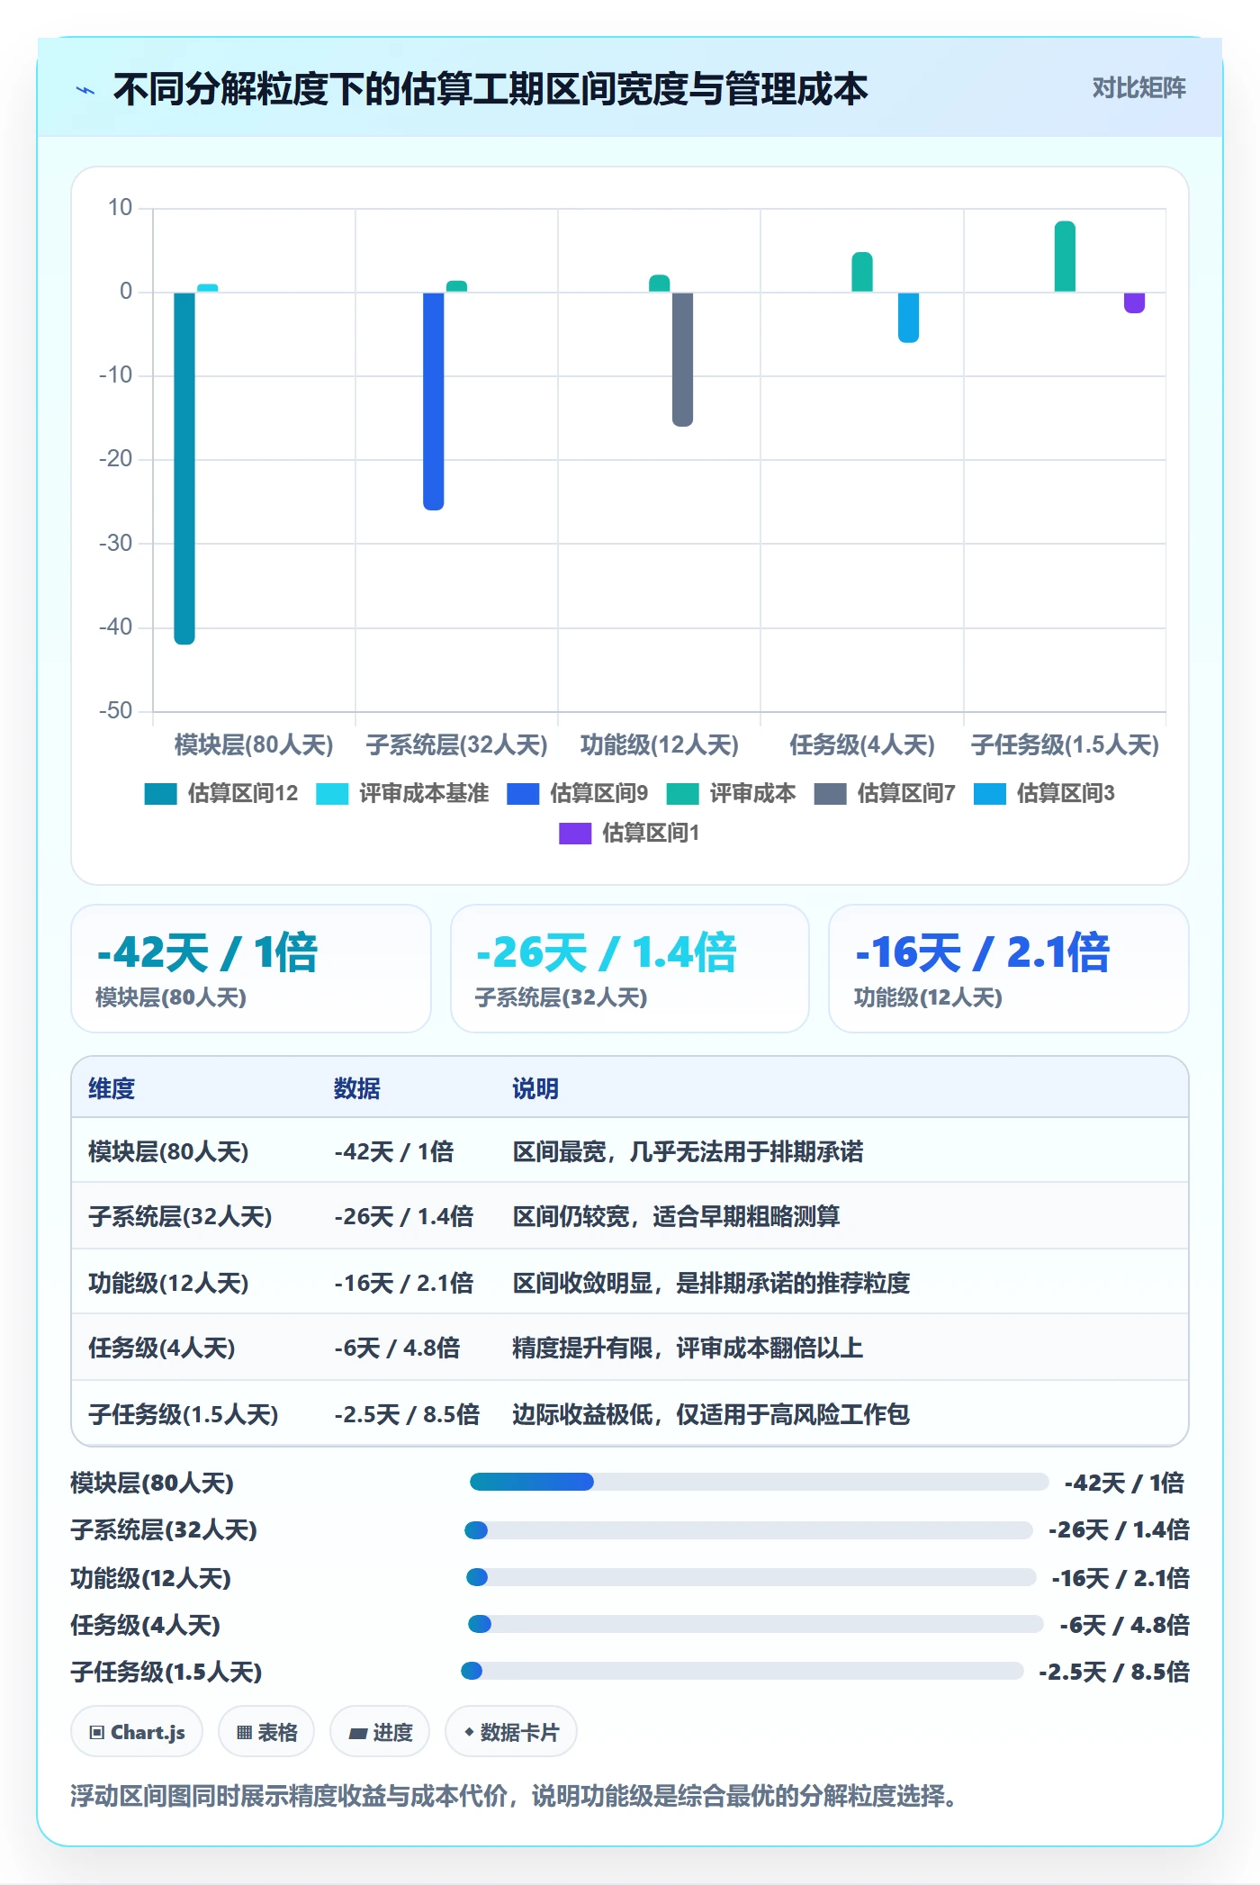Click the 进度 tag chip
Image resolution: width=1260 pixels, height=1885 pixels.
[x=380, y=1732]
